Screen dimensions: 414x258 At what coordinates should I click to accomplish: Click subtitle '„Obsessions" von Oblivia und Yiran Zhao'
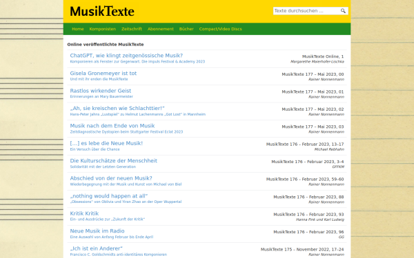click(x=126, y=202)
